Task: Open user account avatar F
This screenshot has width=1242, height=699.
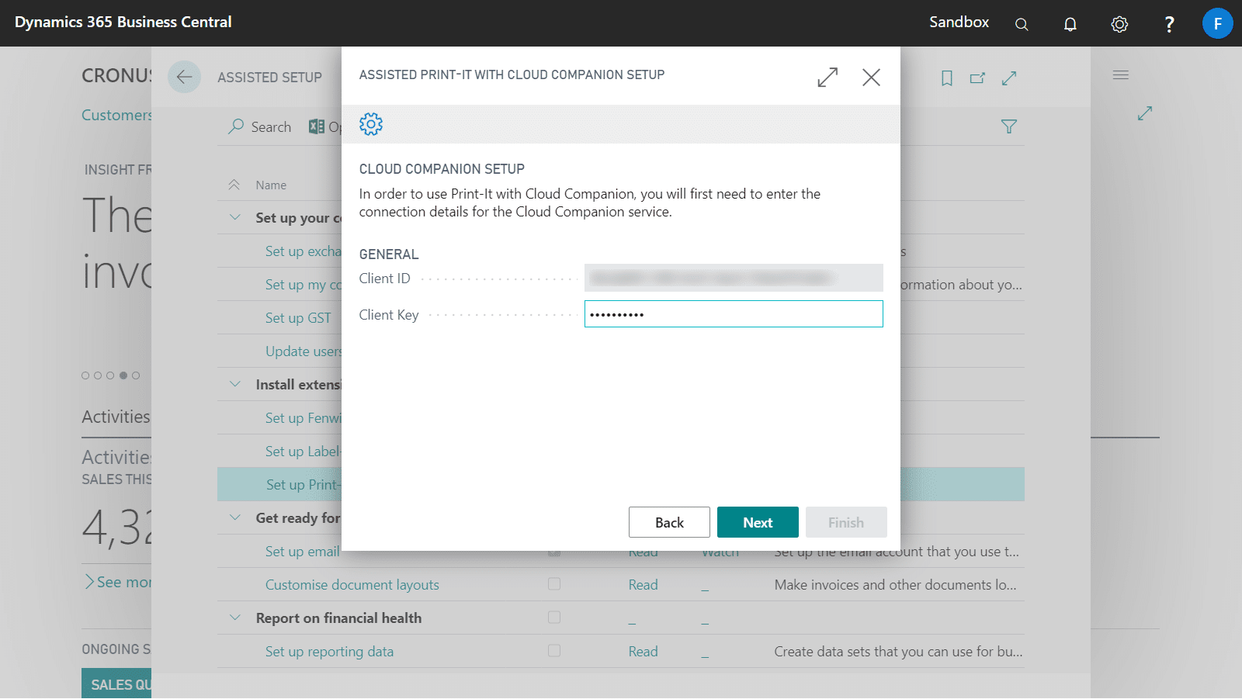Action: [x=1217, y=23]
